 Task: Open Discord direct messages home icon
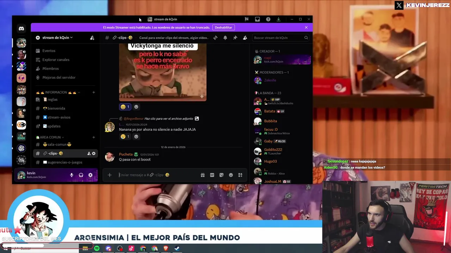click(21, 28)
